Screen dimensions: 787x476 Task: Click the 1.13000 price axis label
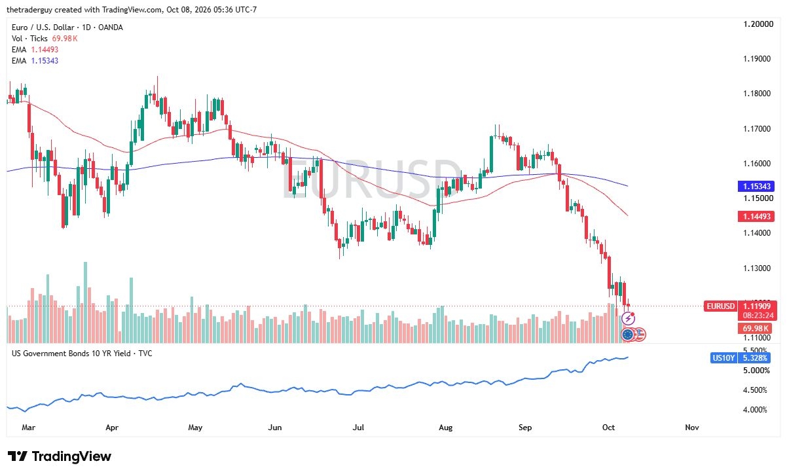758,268
